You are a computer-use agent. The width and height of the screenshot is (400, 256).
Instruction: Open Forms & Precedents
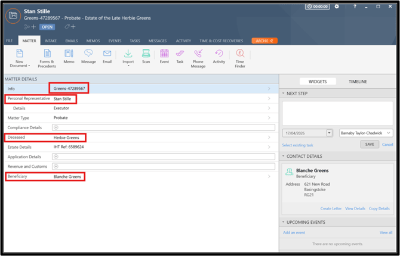[47, 57]
